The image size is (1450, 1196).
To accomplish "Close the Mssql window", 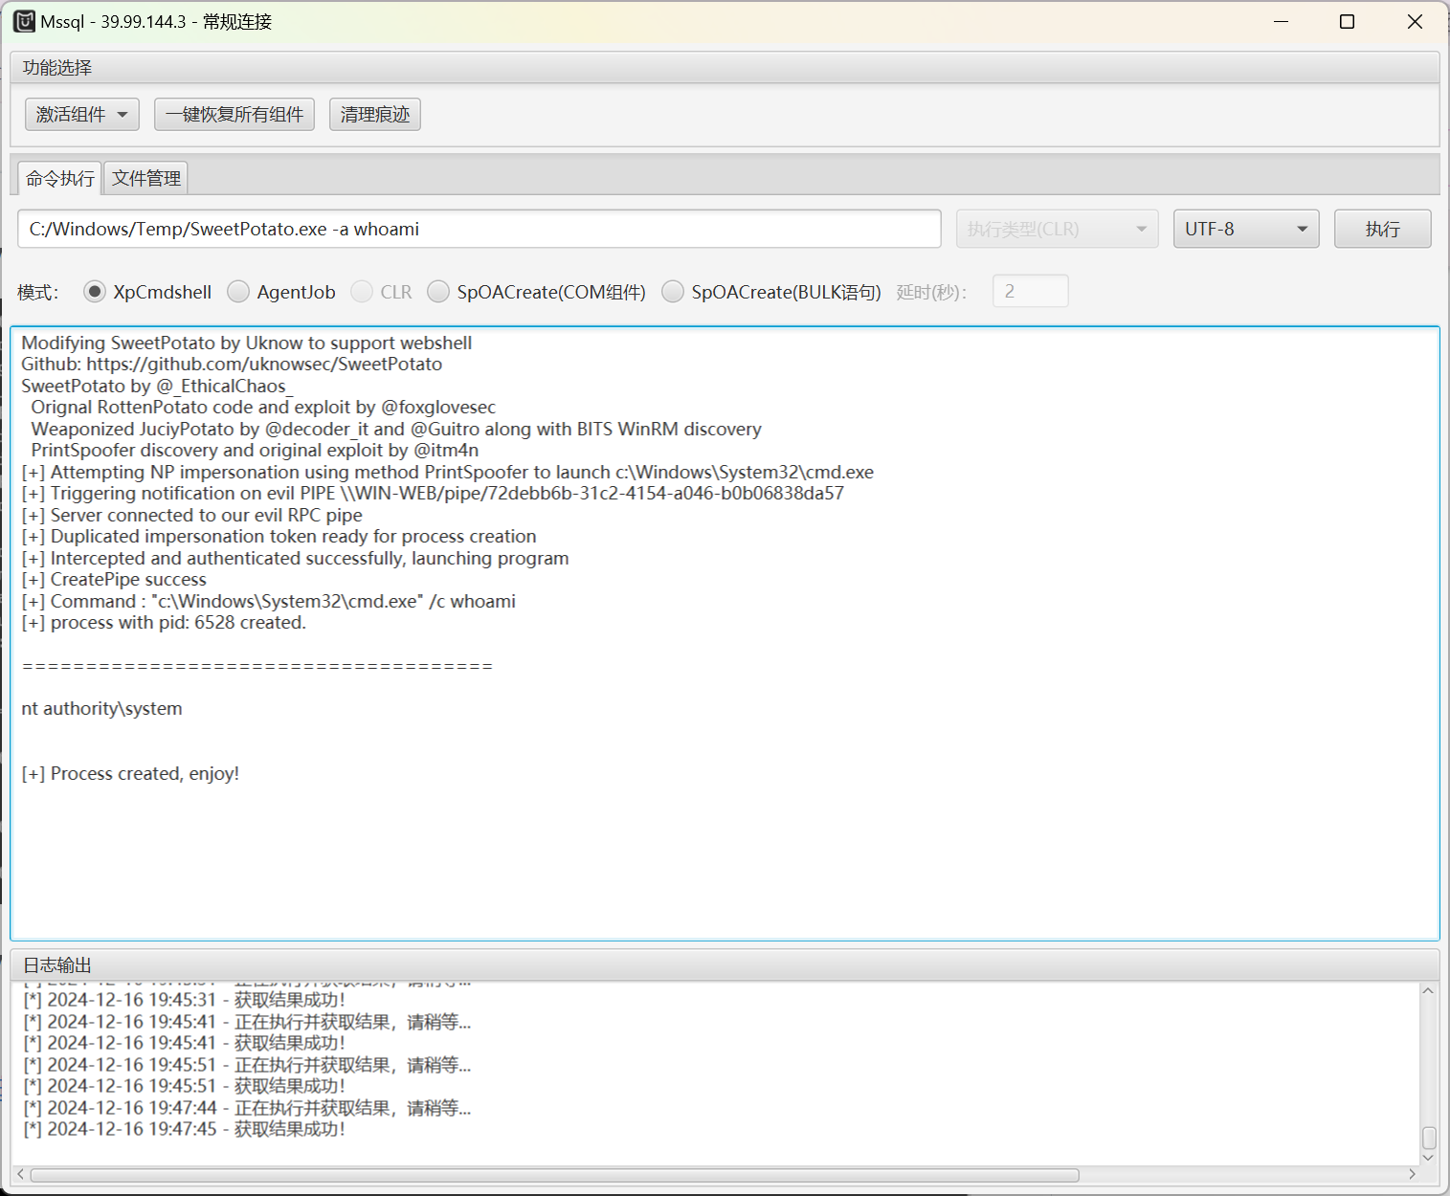I will click(1415, 21).
